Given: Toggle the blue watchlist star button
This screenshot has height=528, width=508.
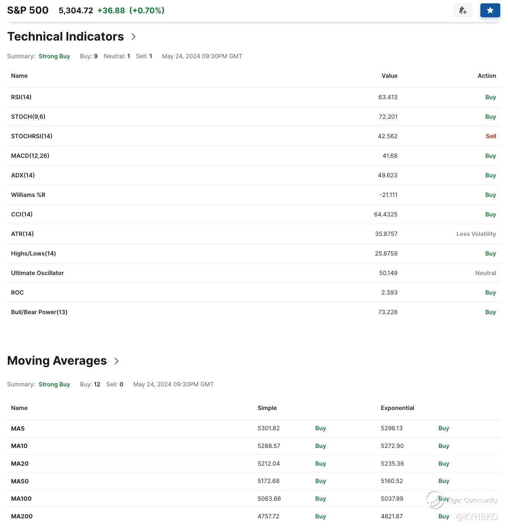Looking at the screenshot, I should pyautogui.click(x=490, y=10).
